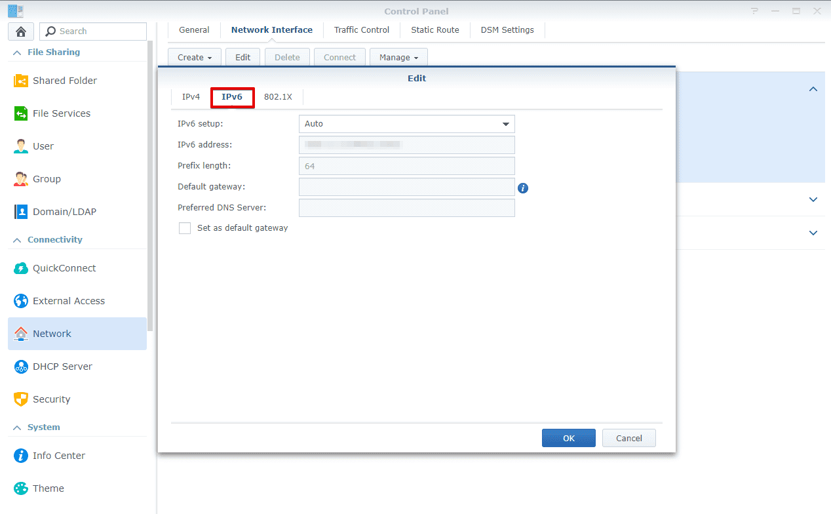Image resolution: width=831 pixels, height=514 pixels.
Task: Open DHCP Server configuration
Action: click(62, 366)
